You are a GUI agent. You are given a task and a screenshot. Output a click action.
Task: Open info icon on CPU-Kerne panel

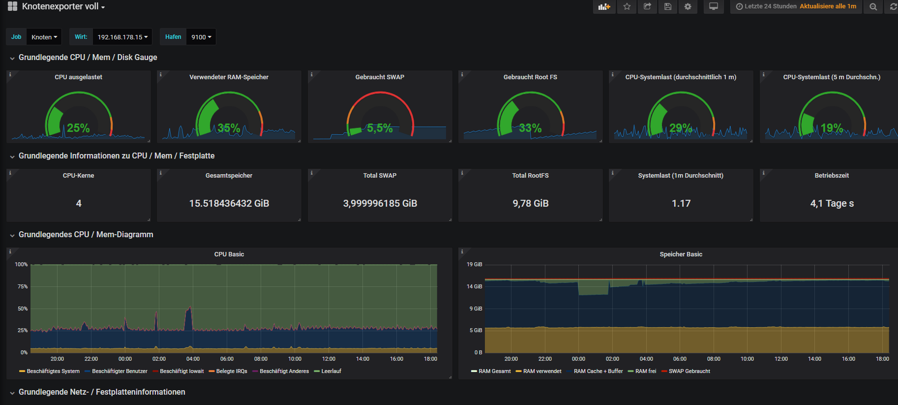10,173
